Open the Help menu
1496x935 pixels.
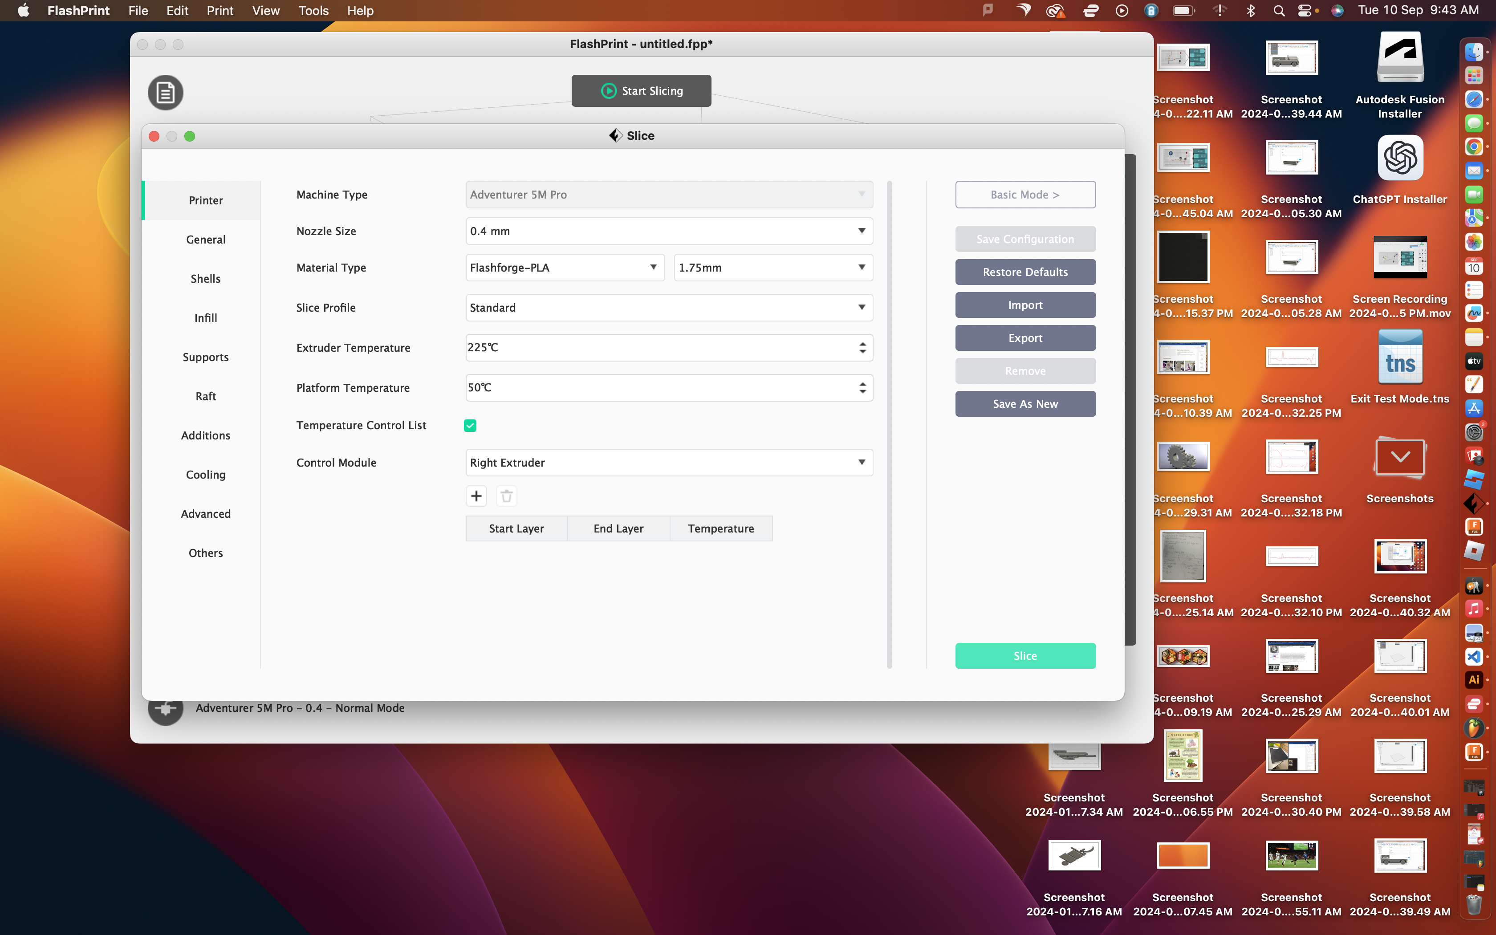(x=360, y=11)
